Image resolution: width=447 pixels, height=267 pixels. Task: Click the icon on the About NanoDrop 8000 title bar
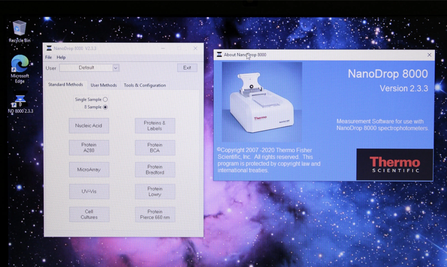(218, 55)
